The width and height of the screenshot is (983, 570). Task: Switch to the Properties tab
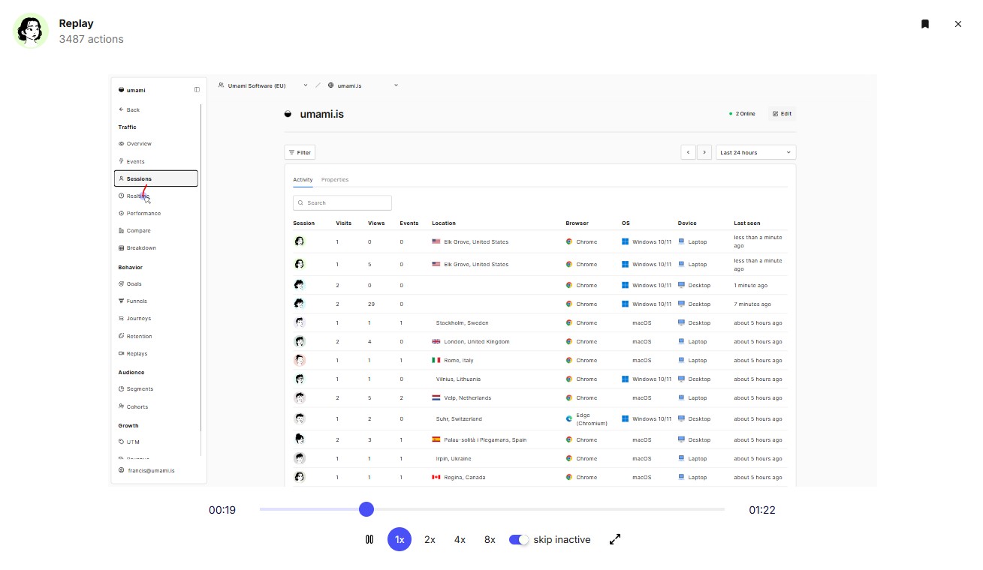tap(335, 180)
